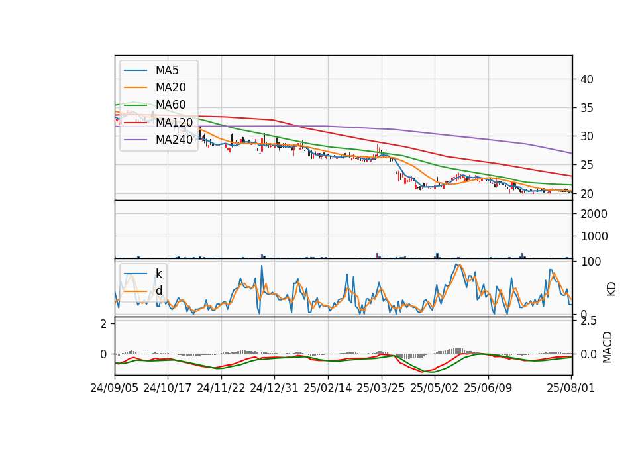Click the MACD left axis value 0
636x457 pixels.
tap(104, 354)
